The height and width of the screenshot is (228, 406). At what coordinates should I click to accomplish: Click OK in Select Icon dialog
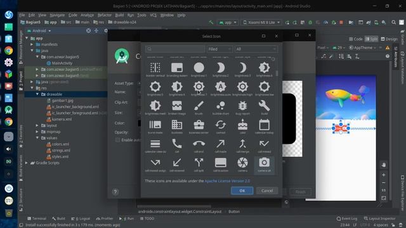coord(242,191)
